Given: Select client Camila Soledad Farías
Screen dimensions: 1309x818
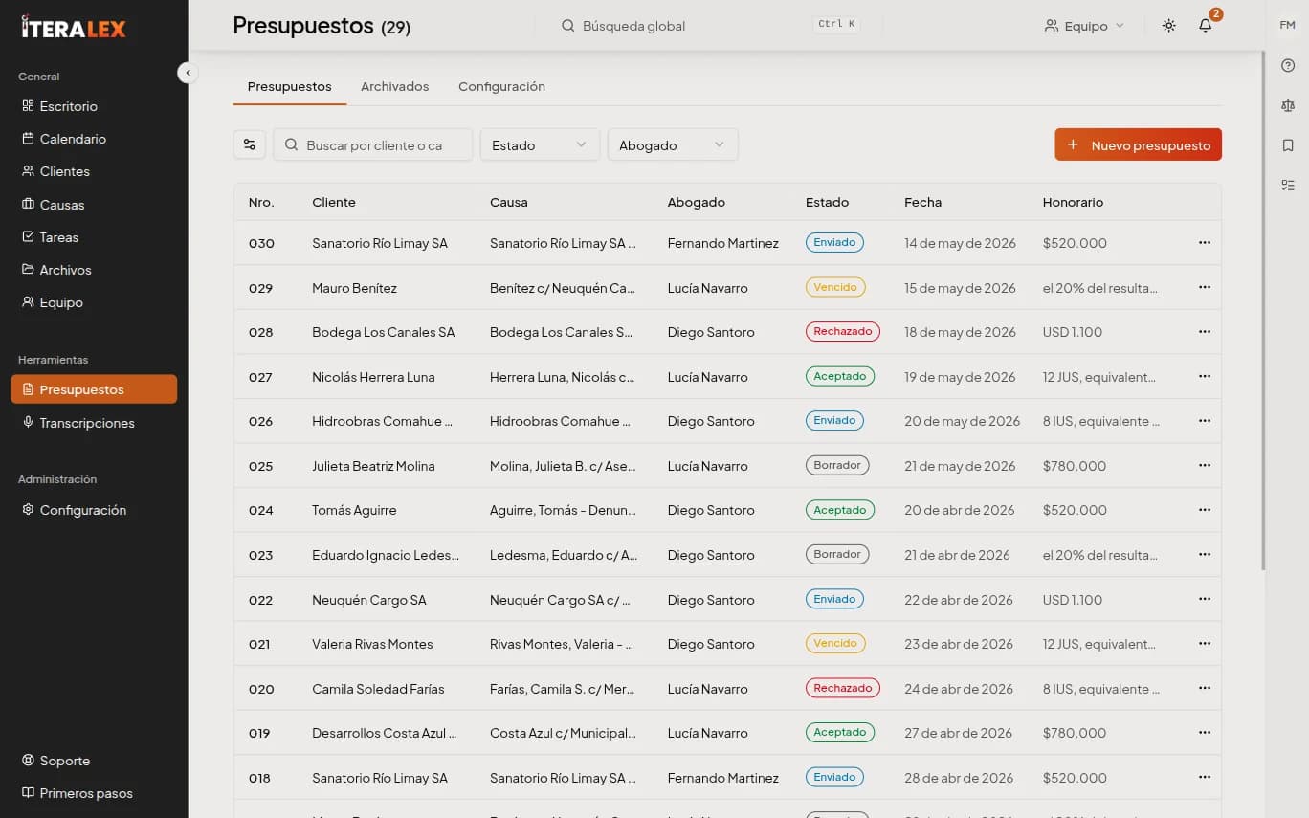Looking at the screenshot, I should (x=379, y=689).
